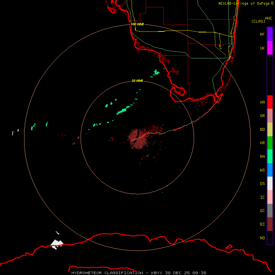Click the WS legend label
Screen dimensions: 275x275
(x=262, y=170)
